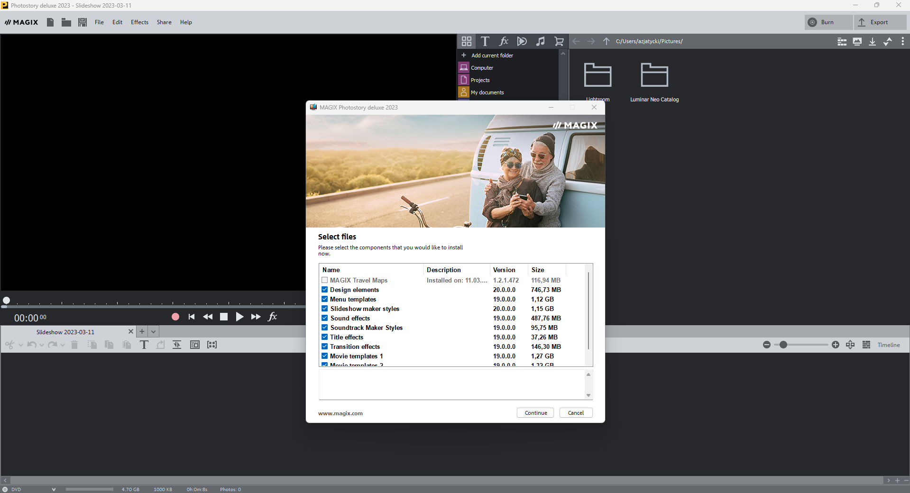Image resolution: width=910 pixels, height=493 pixels.
Task: Click the Burn button
Action: point(828,22)
